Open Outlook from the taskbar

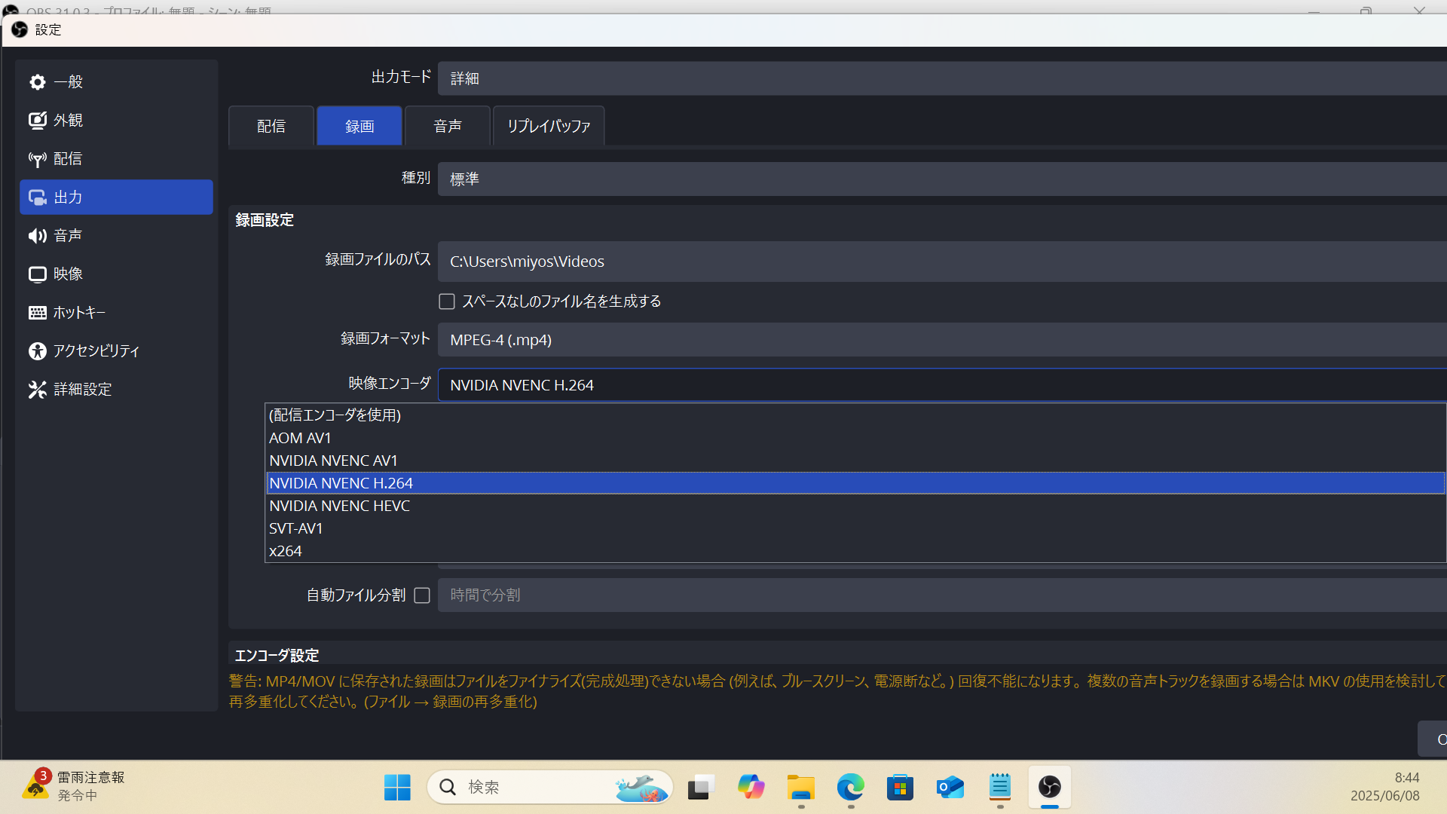(x=950, y=787)
